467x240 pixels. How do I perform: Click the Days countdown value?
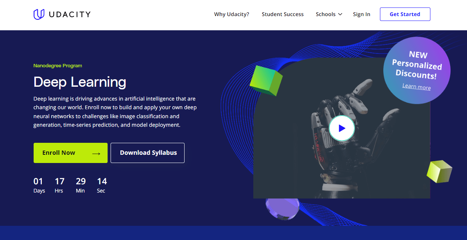[x=38, y=181]
